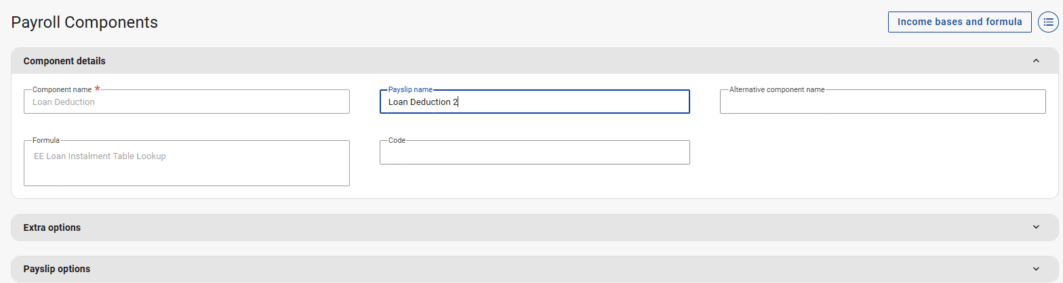This screenshot has width=1063, height=283.
Task: Click the Extra options section title
Action: tap(52, 227)
